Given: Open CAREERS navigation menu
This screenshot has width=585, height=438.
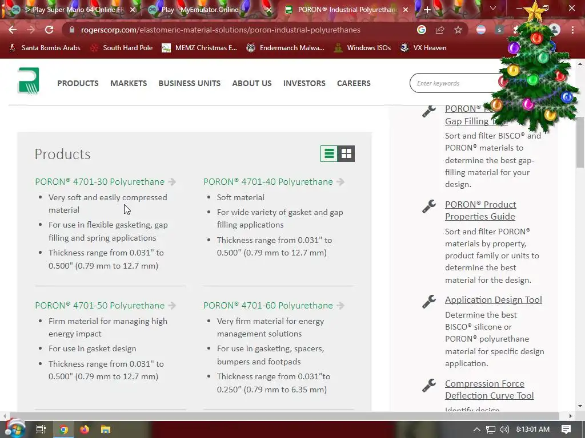Looking at the screenshot, I should click(354, 83).
